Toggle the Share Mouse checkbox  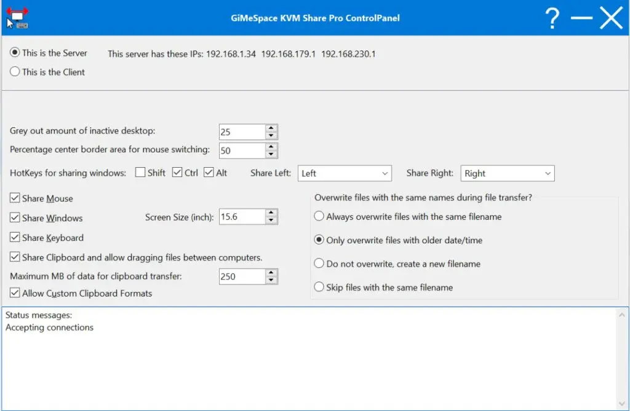click(15, 198)
